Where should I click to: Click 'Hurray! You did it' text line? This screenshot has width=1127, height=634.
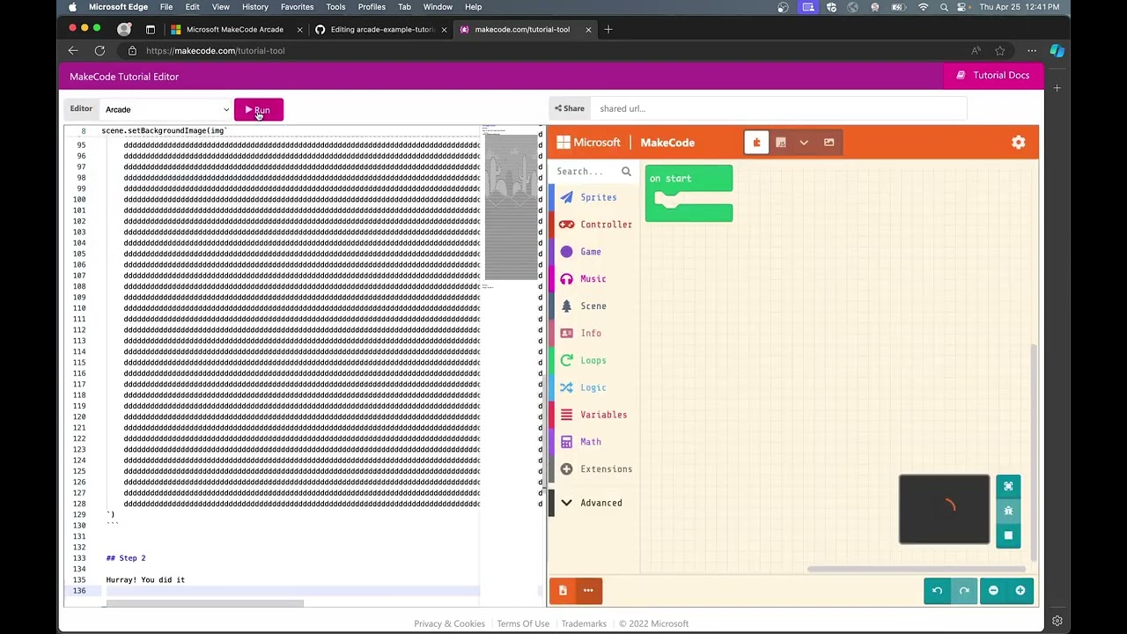(x=145, y=580)
